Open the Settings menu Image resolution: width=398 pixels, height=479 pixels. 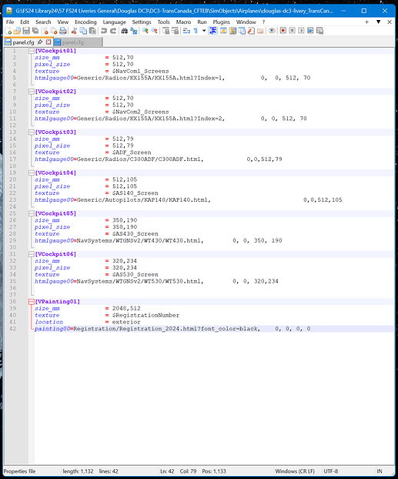tap(142, 22)
